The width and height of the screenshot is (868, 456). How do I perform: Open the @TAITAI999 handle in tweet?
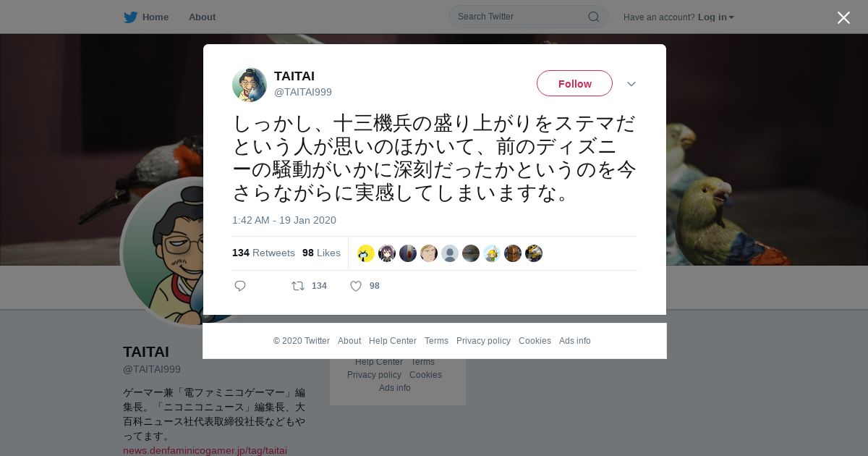(x=303, y=92)
